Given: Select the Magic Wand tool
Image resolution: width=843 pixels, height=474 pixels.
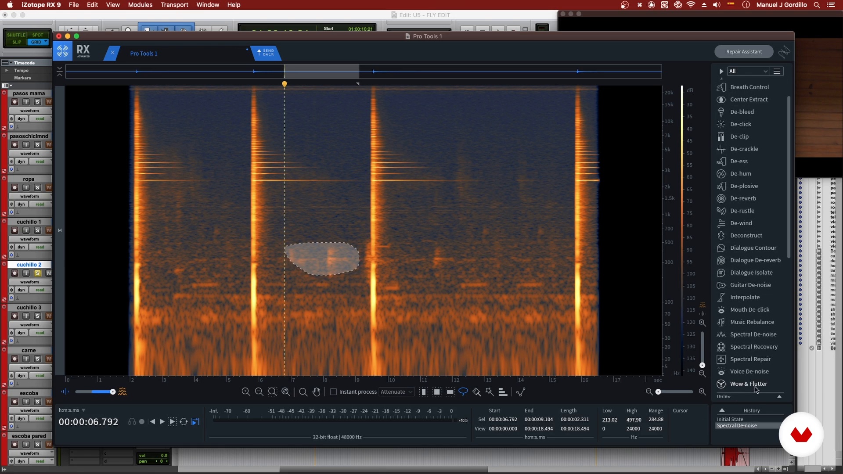Looking at the screenshot, I should click(x=490, y=391).
